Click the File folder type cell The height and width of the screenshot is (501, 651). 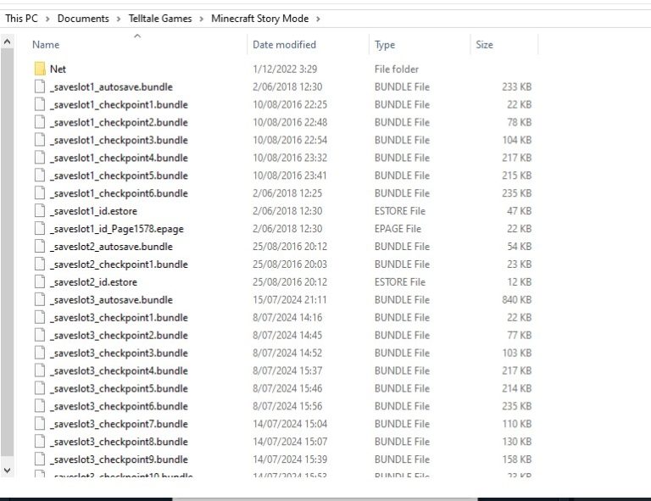[397, 69]
